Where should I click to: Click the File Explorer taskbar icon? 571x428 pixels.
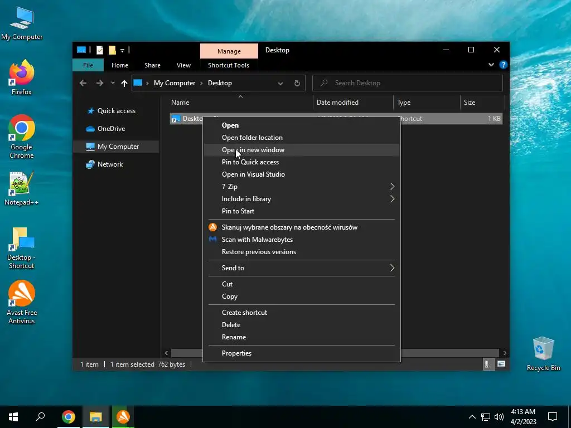[96, 417]
